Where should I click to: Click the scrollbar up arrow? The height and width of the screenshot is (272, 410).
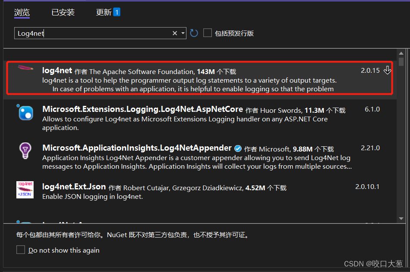click(x=401, y=53)
